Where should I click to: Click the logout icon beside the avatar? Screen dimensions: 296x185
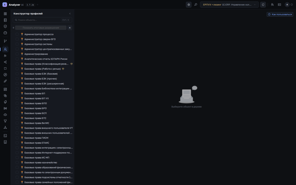(292, 5)
